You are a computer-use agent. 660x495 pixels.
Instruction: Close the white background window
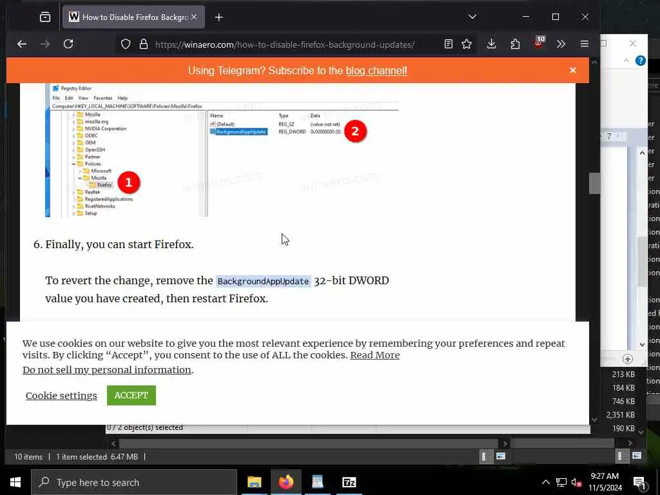pyautogui.click(x=633, y=43)
